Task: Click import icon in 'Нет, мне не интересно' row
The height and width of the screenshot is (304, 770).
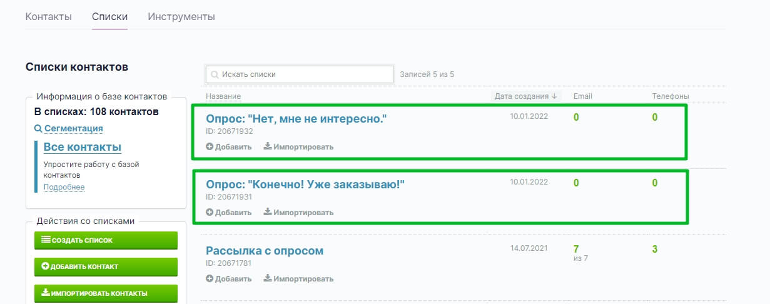Action: (x=267, y=147)
